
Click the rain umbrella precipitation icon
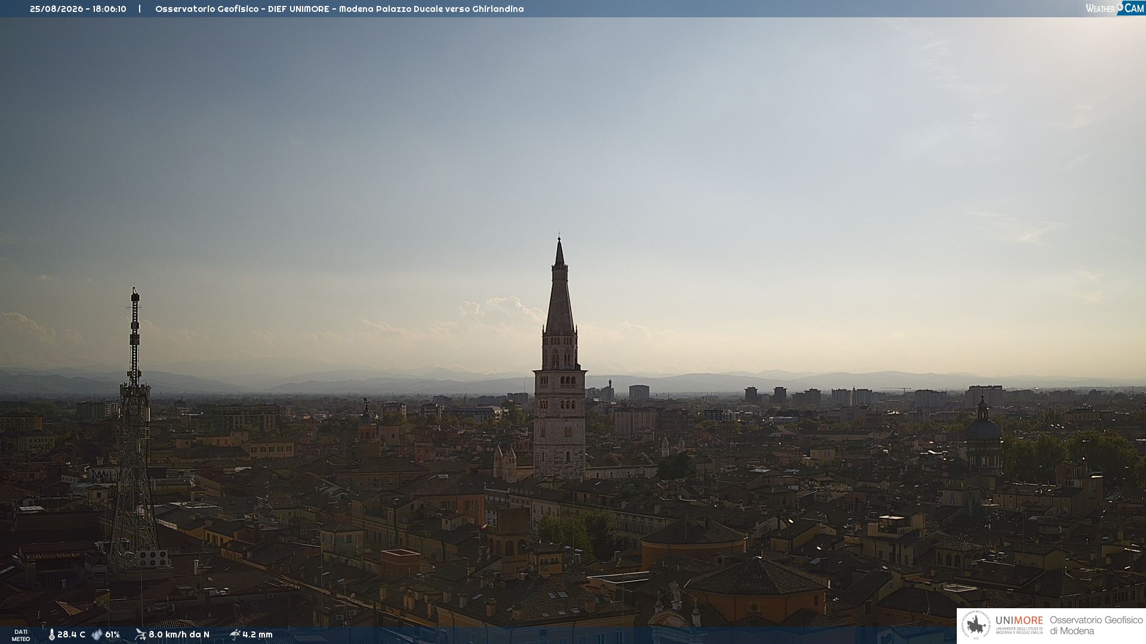tap(235, 634)
